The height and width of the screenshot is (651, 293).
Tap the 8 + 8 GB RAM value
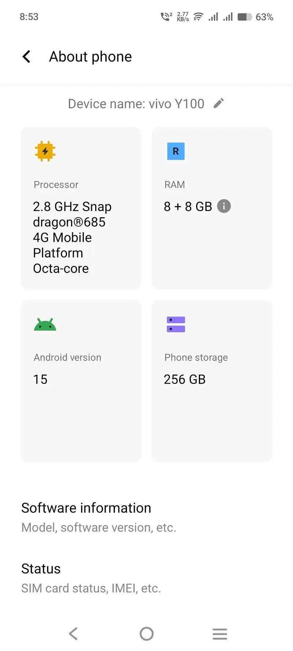188,207
